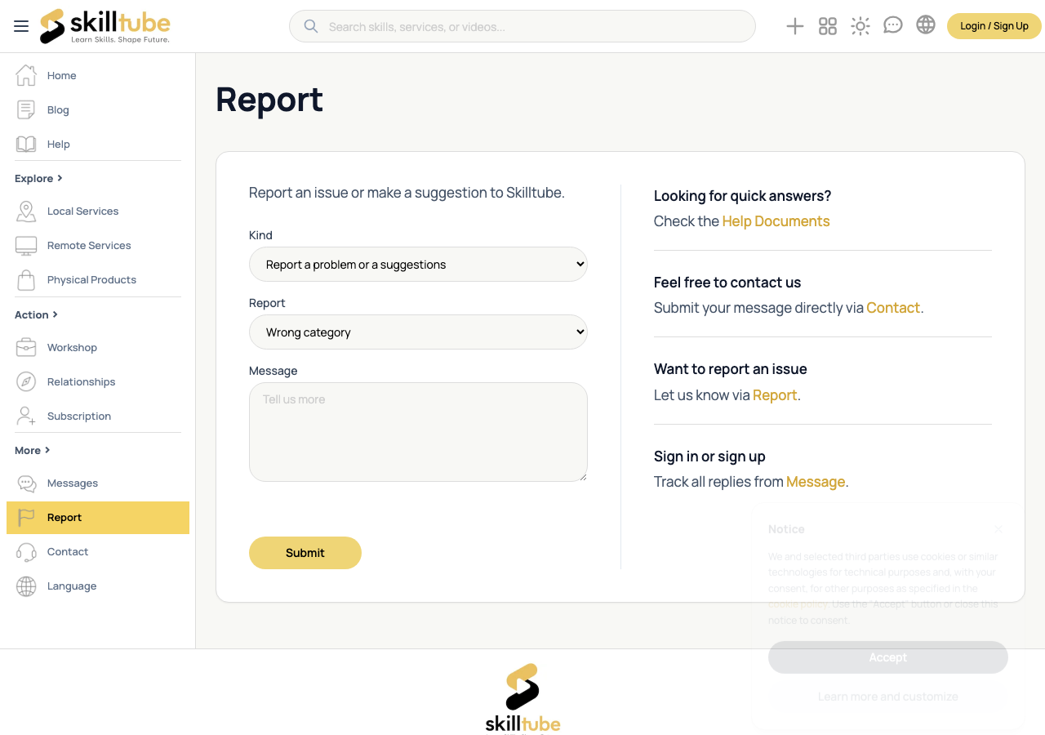Click the Relationships compass icon

26,381
